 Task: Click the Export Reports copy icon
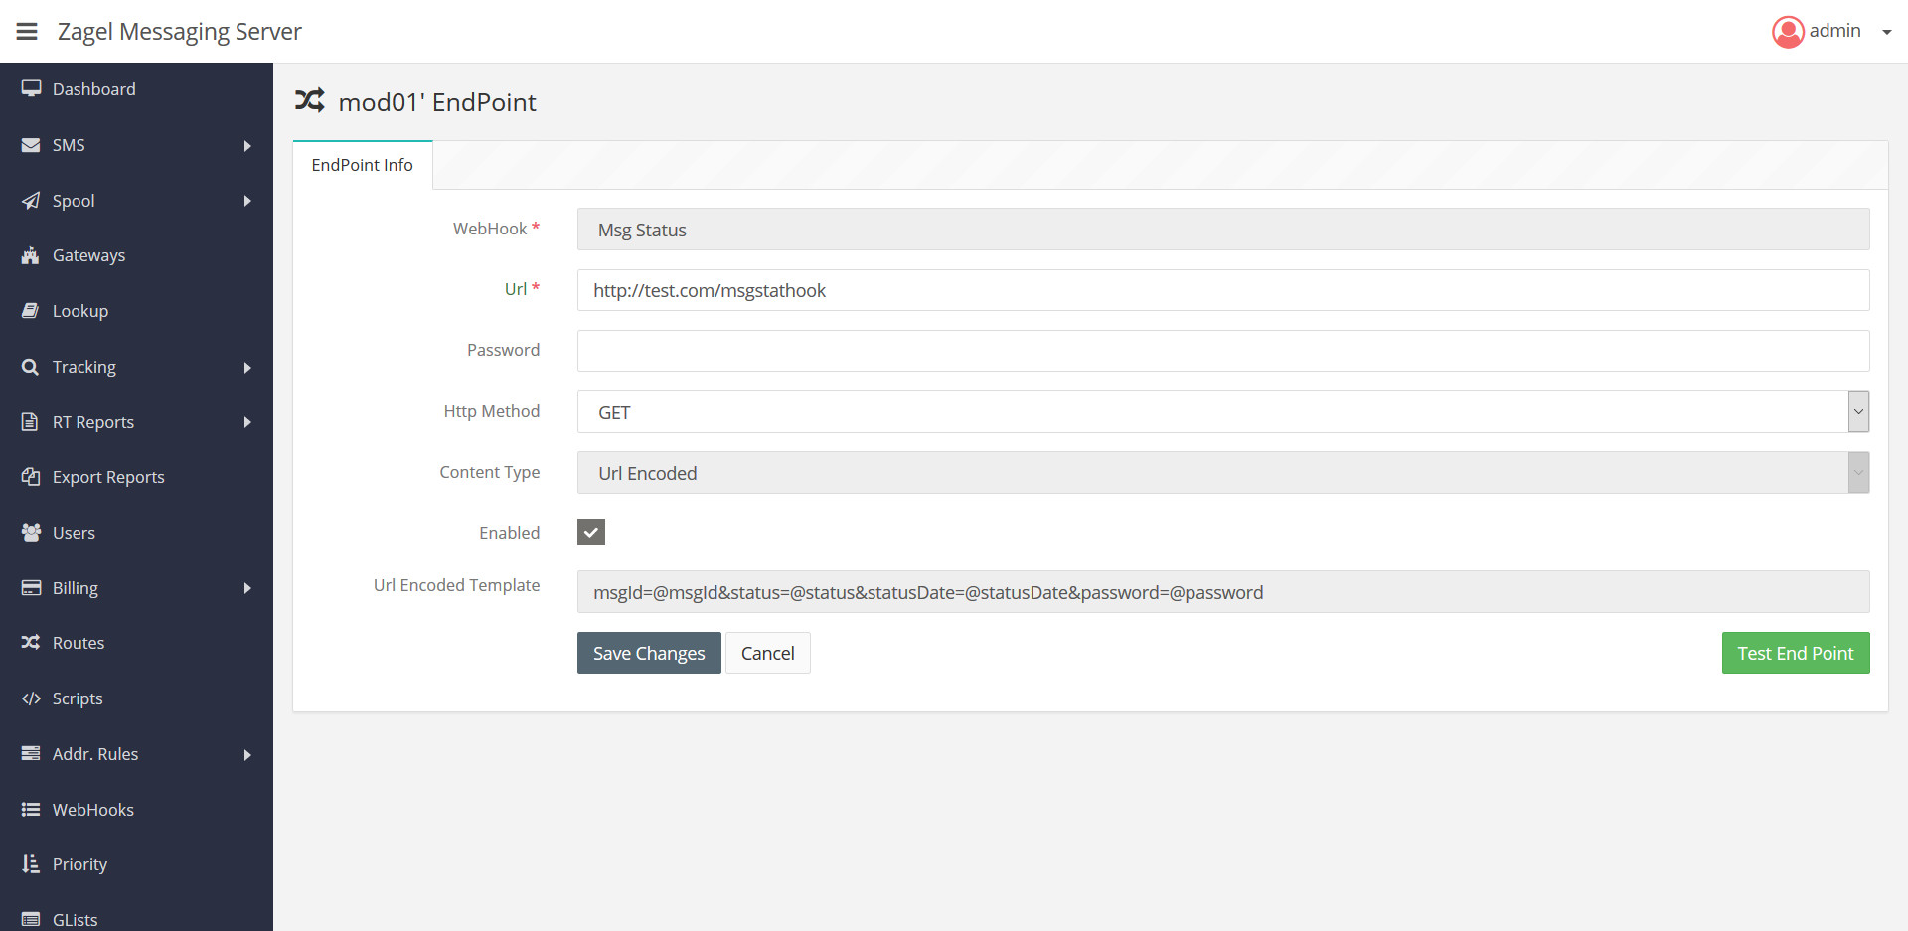pos(31,477)
